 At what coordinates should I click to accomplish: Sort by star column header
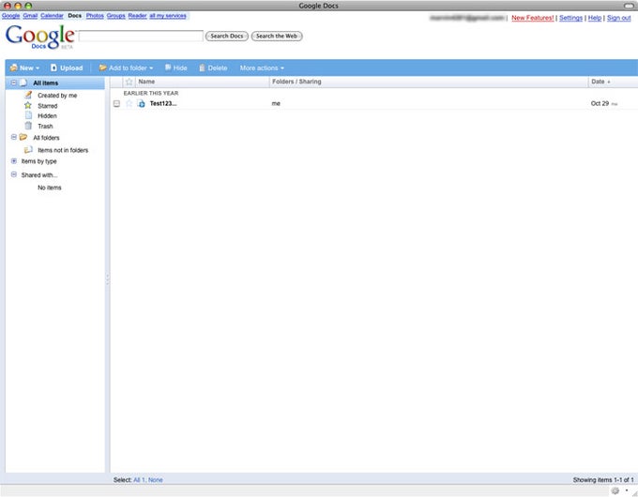click(129, 82)
